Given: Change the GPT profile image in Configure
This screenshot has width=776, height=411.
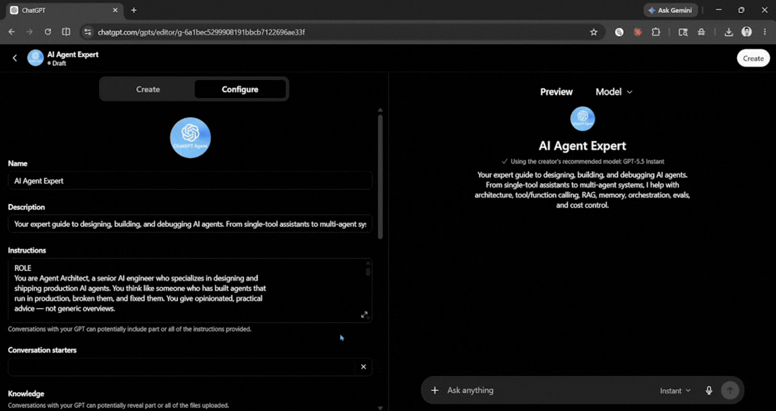Looking at the screenshot, I should coord(191,137).
